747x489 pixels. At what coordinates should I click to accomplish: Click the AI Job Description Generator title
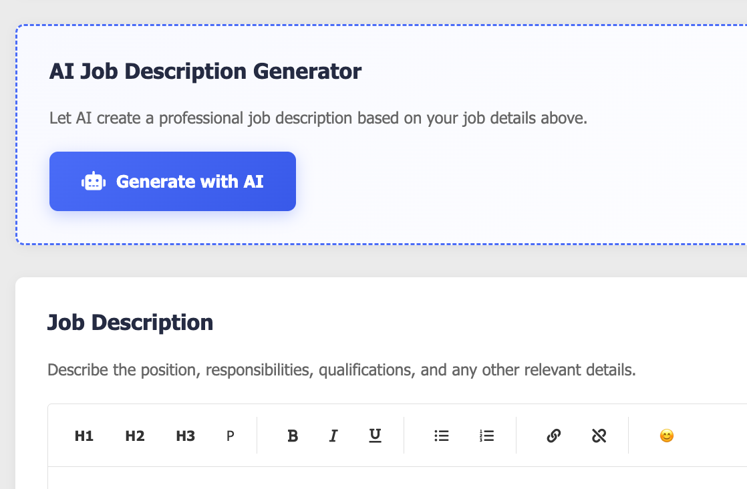click(x=206, y=71)
